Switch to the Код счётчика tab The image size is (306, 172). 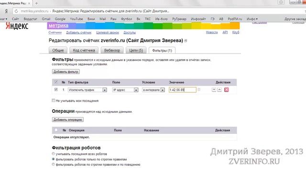pyautogui.click(x=84, y=50)
